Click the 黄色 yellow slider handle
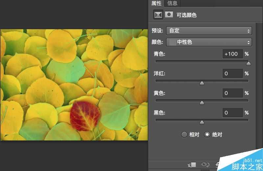Viewport: 263px width, 171px height. (x=202, y=103)
